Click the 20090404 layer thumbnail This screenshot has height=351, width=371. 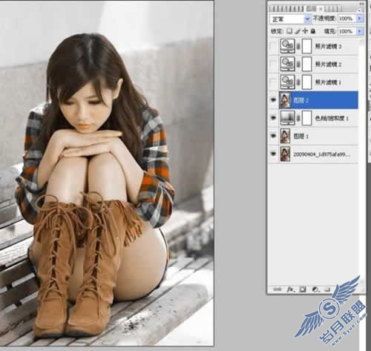[285, 154]
